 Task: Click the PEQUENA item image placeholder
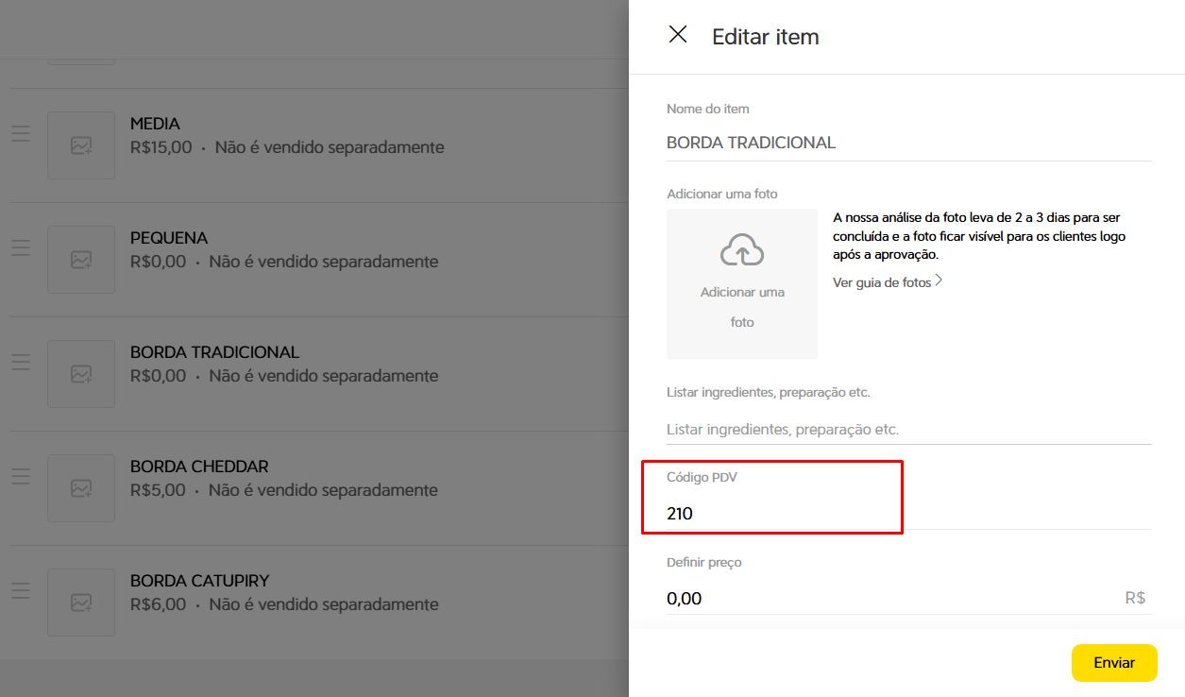(x=81, y=260)
